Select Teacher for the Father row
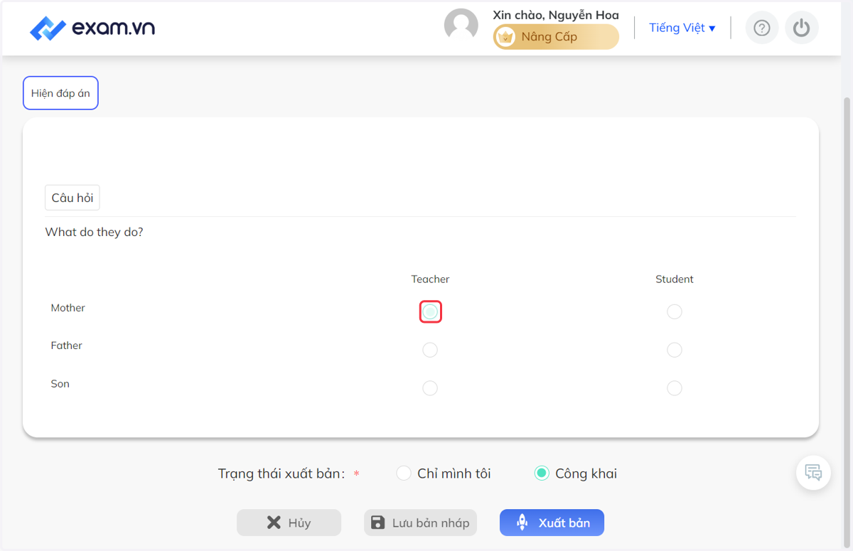The width and height of the screenshot is (853, 551). 430,350
